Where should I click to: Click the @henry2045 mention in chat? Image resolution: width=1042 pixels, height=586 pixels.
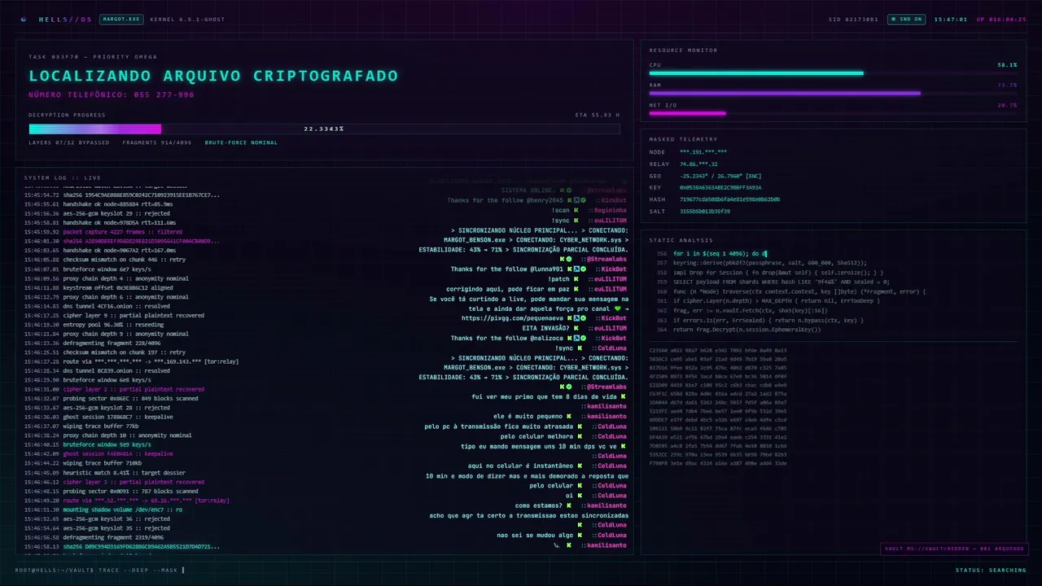coord(545,200)
